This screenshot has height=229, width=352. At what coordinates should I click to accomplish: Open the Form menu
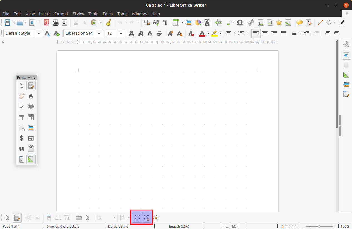(x=108, y=14)
